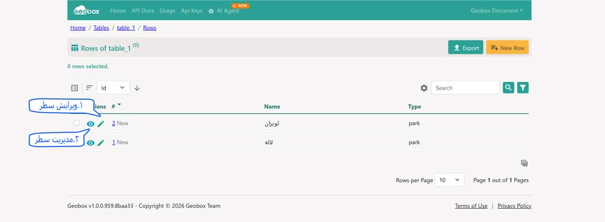
Task: Click the '0 rows selected.' text
Action: 88,66
